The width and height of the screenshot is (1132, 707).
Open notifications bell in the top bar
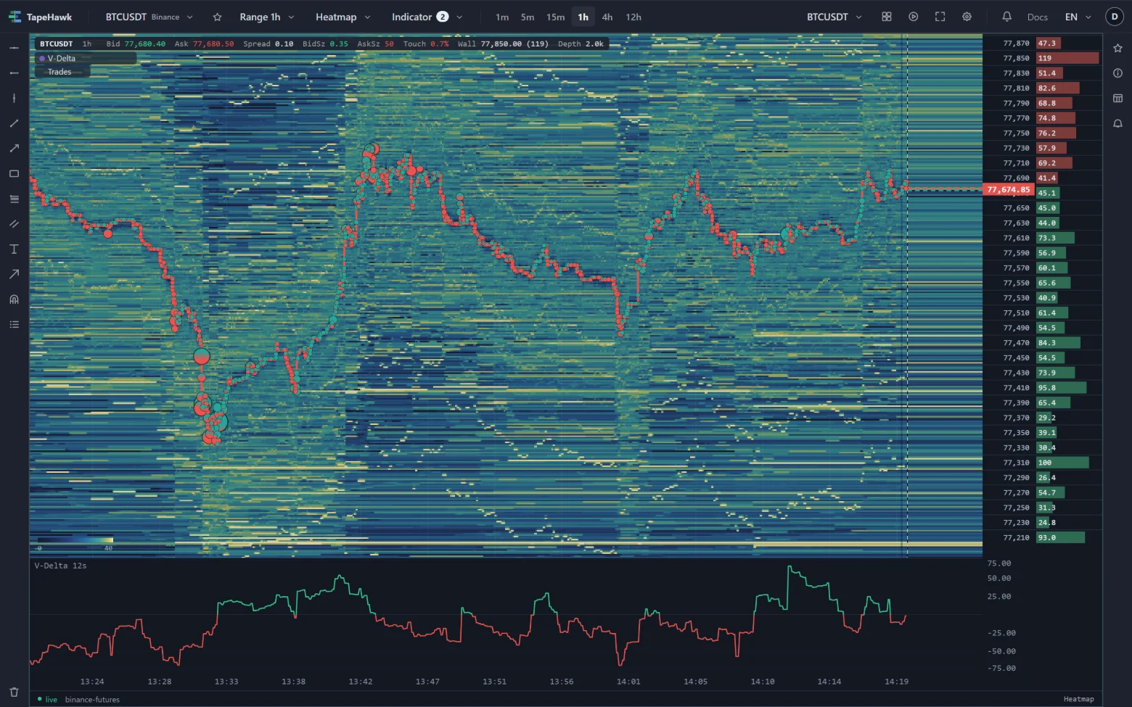coord(1007,17)
